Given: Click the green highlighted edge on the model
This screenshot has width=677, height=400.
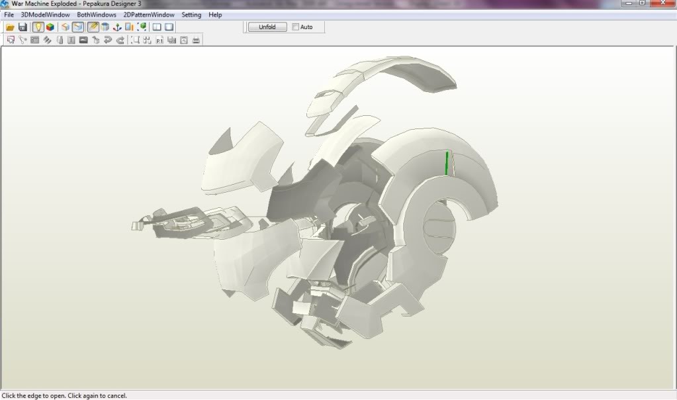Looking at the screenshot, I should coord(447,164).
